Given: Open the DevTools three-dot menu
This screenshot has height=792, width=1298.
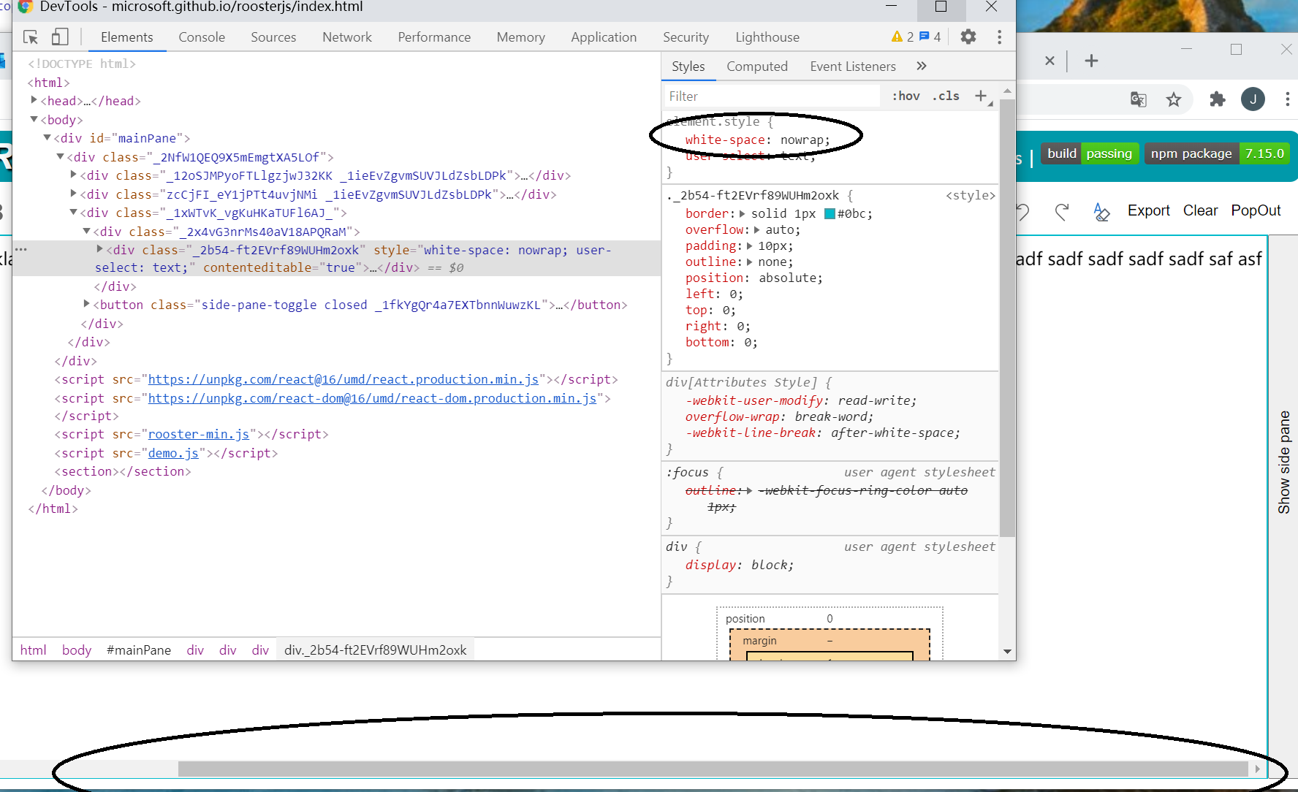Looking at the screenshot, I should (999, 37).
